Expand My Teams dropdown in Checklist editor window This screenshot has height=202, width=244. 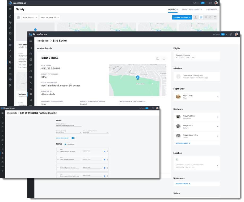[x=150, y=108]
